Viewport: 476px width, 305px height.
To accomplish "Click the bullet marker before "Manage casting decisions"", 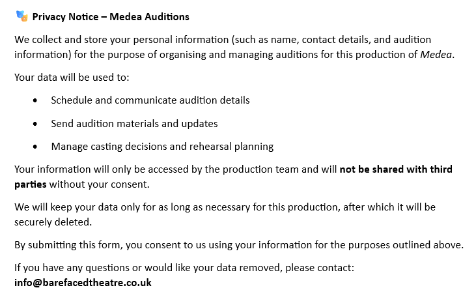I will [x=35, y=147].
